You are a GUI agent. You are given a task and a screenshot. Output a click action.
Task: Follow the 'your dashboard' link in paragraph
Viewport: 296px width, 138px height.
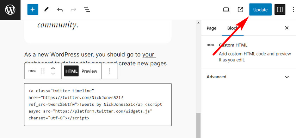pyautogui.click(x=149, y=54)
